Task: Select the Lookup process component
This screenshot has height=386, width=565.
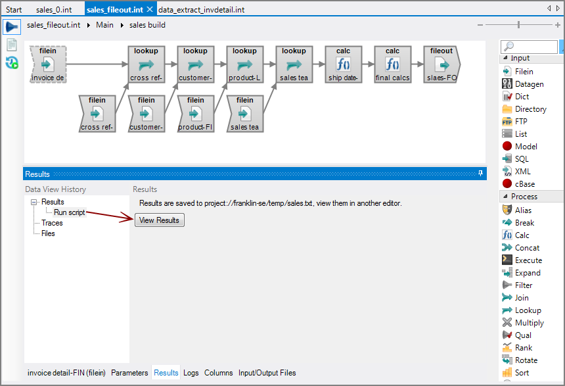Action: pos(528,310)
